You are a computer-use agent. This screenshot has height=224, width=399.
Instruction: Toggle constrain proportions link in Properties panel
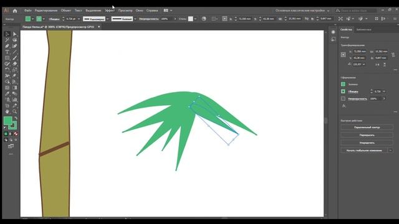[x=393, y=55]
